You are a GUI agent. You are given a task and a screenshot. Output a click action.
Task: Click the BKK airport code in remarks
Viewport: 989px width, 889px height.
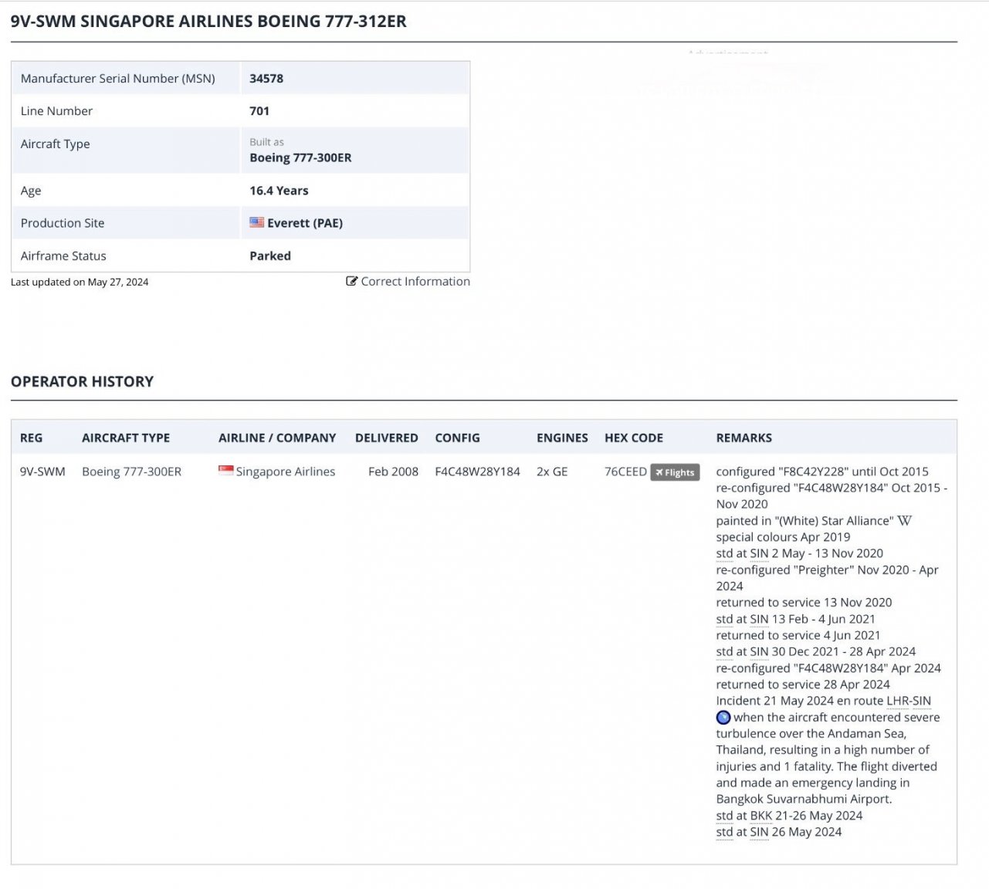761,816
